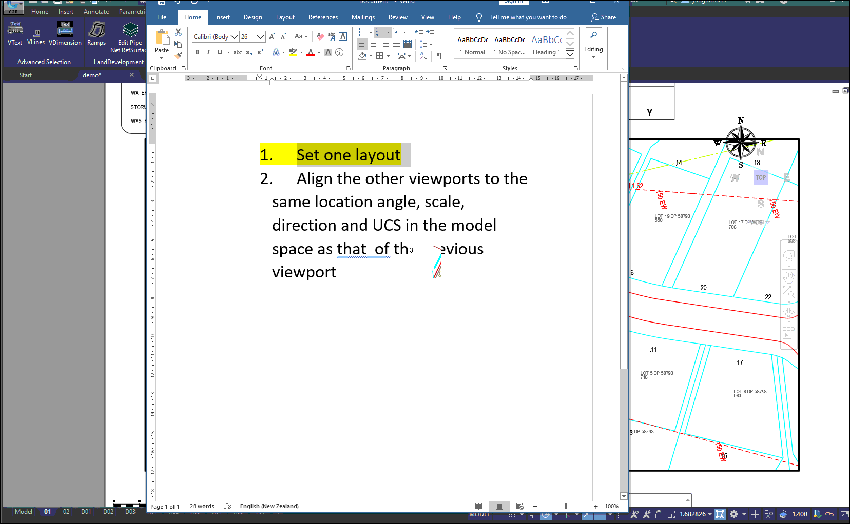Viewport: 850px width, 524px height.
Task: Click the Cut scissors icon in Word
Action: tap(178, 32)
